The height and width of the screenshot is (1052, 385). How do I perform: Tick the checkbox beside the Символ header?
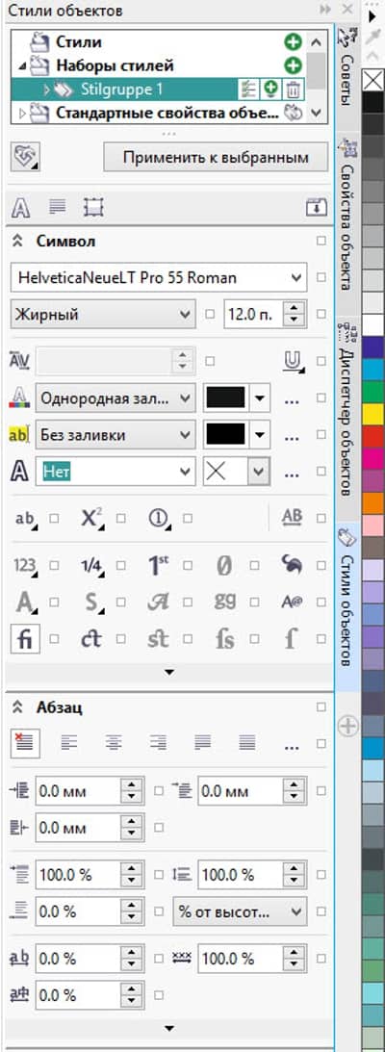point(321,241)
